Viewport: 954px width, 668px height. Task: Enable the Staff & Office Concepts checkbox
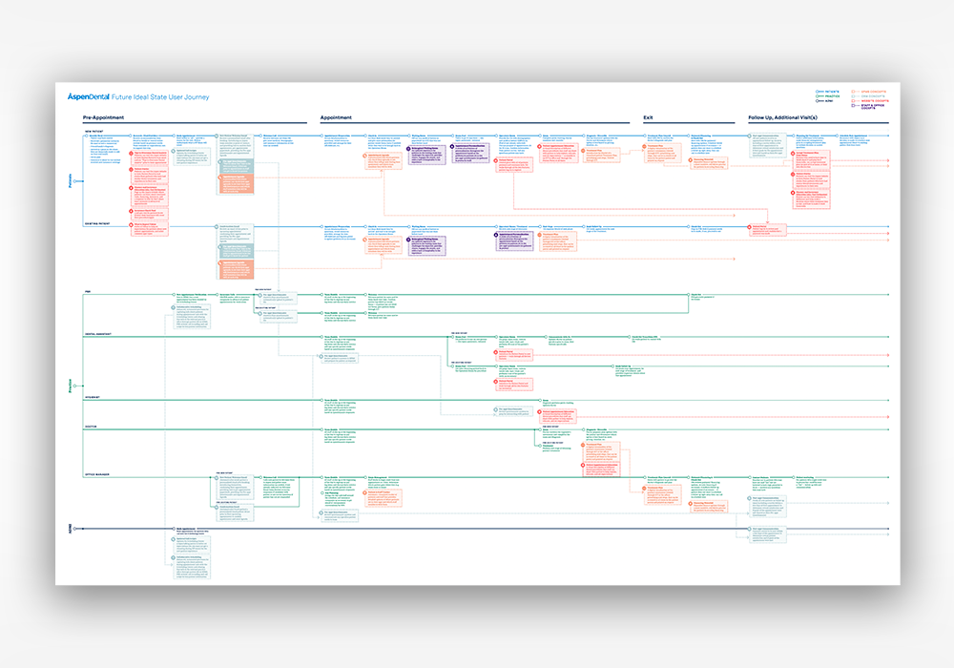click(x=853, y=106)
